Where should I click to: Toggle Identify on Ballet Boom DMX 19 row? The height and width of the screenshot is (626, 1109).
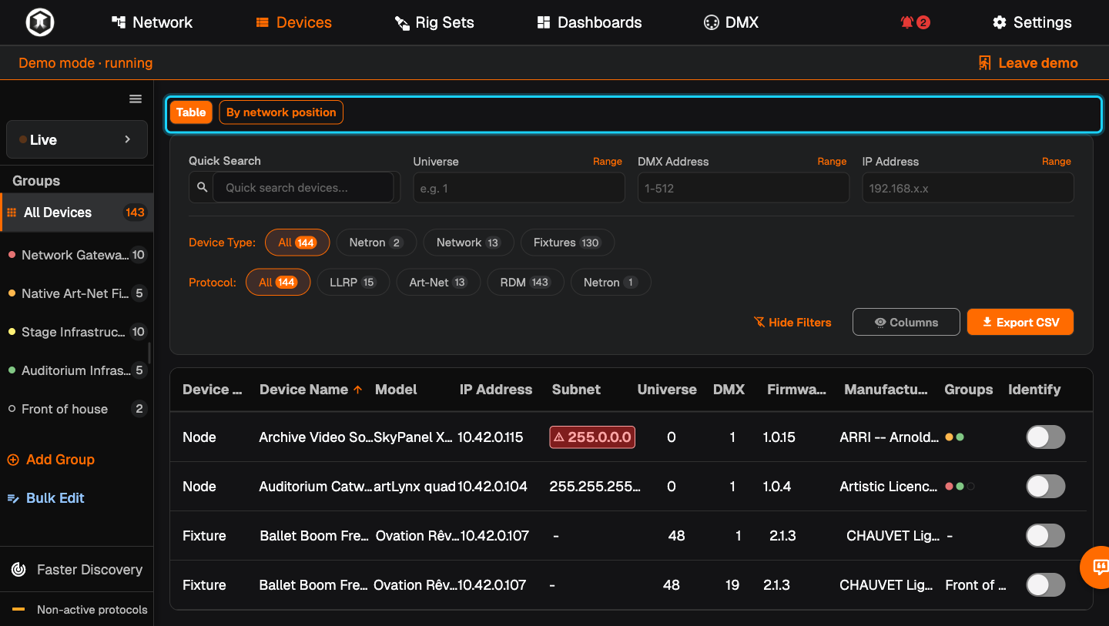point(1046,585)
